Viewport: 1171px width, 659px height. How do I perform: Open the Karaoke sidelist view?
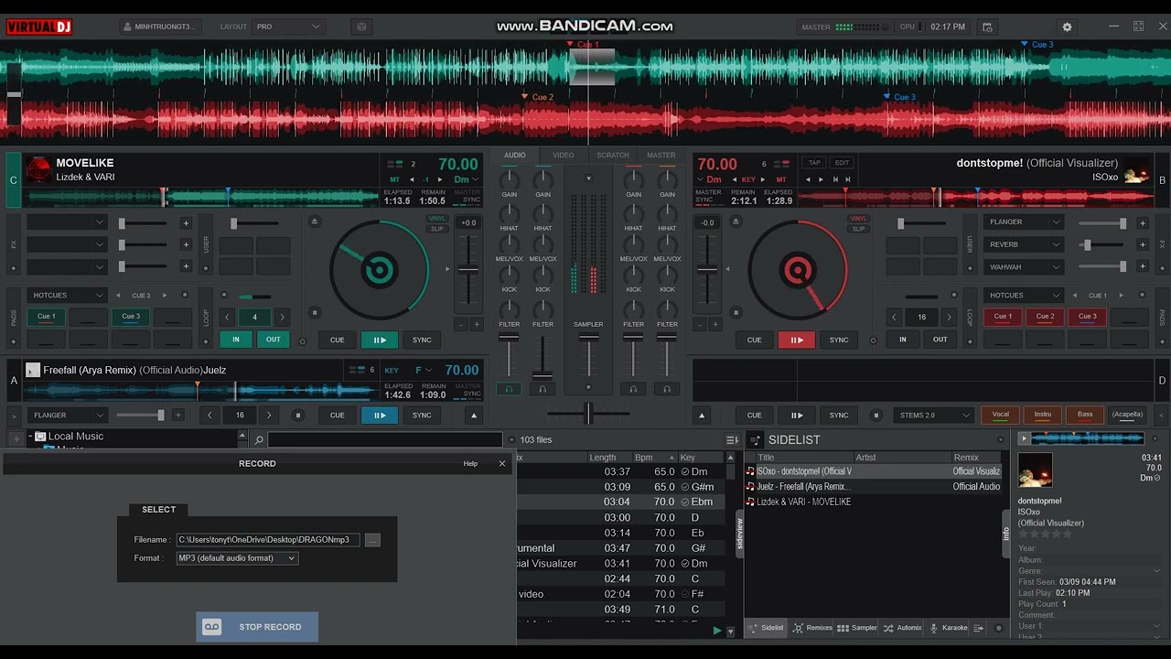point(948,628)
